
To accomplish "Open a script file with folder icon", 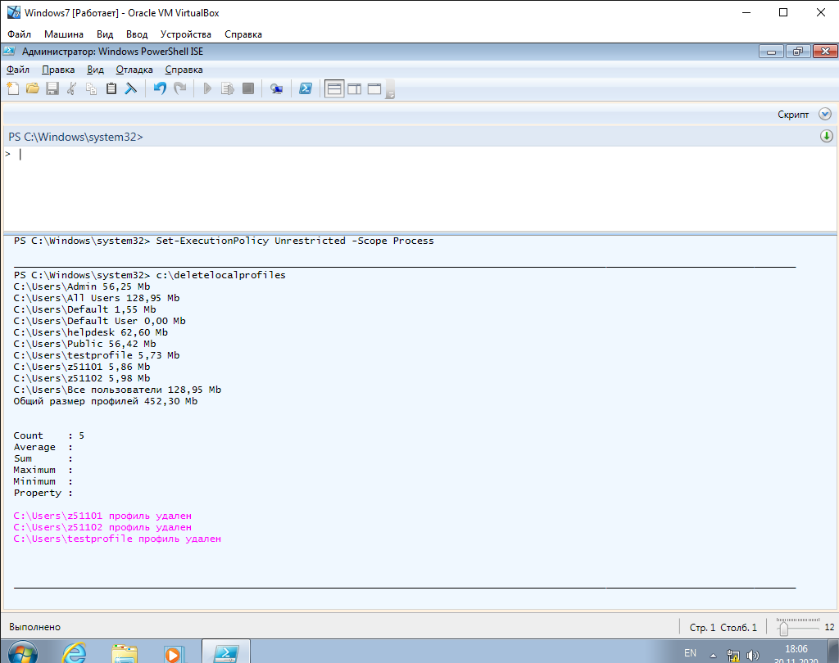I will pos(33,88).
